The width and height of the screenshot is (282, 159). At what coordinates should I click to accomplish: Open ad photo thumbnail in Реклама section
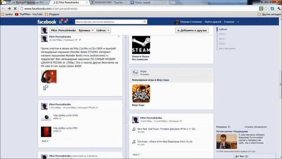[x=226, y=141]
